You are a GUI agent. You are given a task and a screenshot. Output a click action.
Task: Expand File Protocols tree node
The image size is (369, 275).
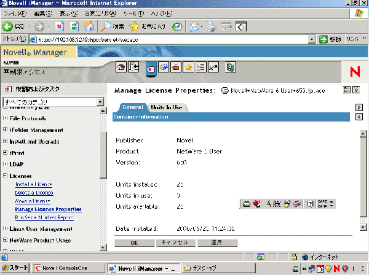[x=5, y=118]
